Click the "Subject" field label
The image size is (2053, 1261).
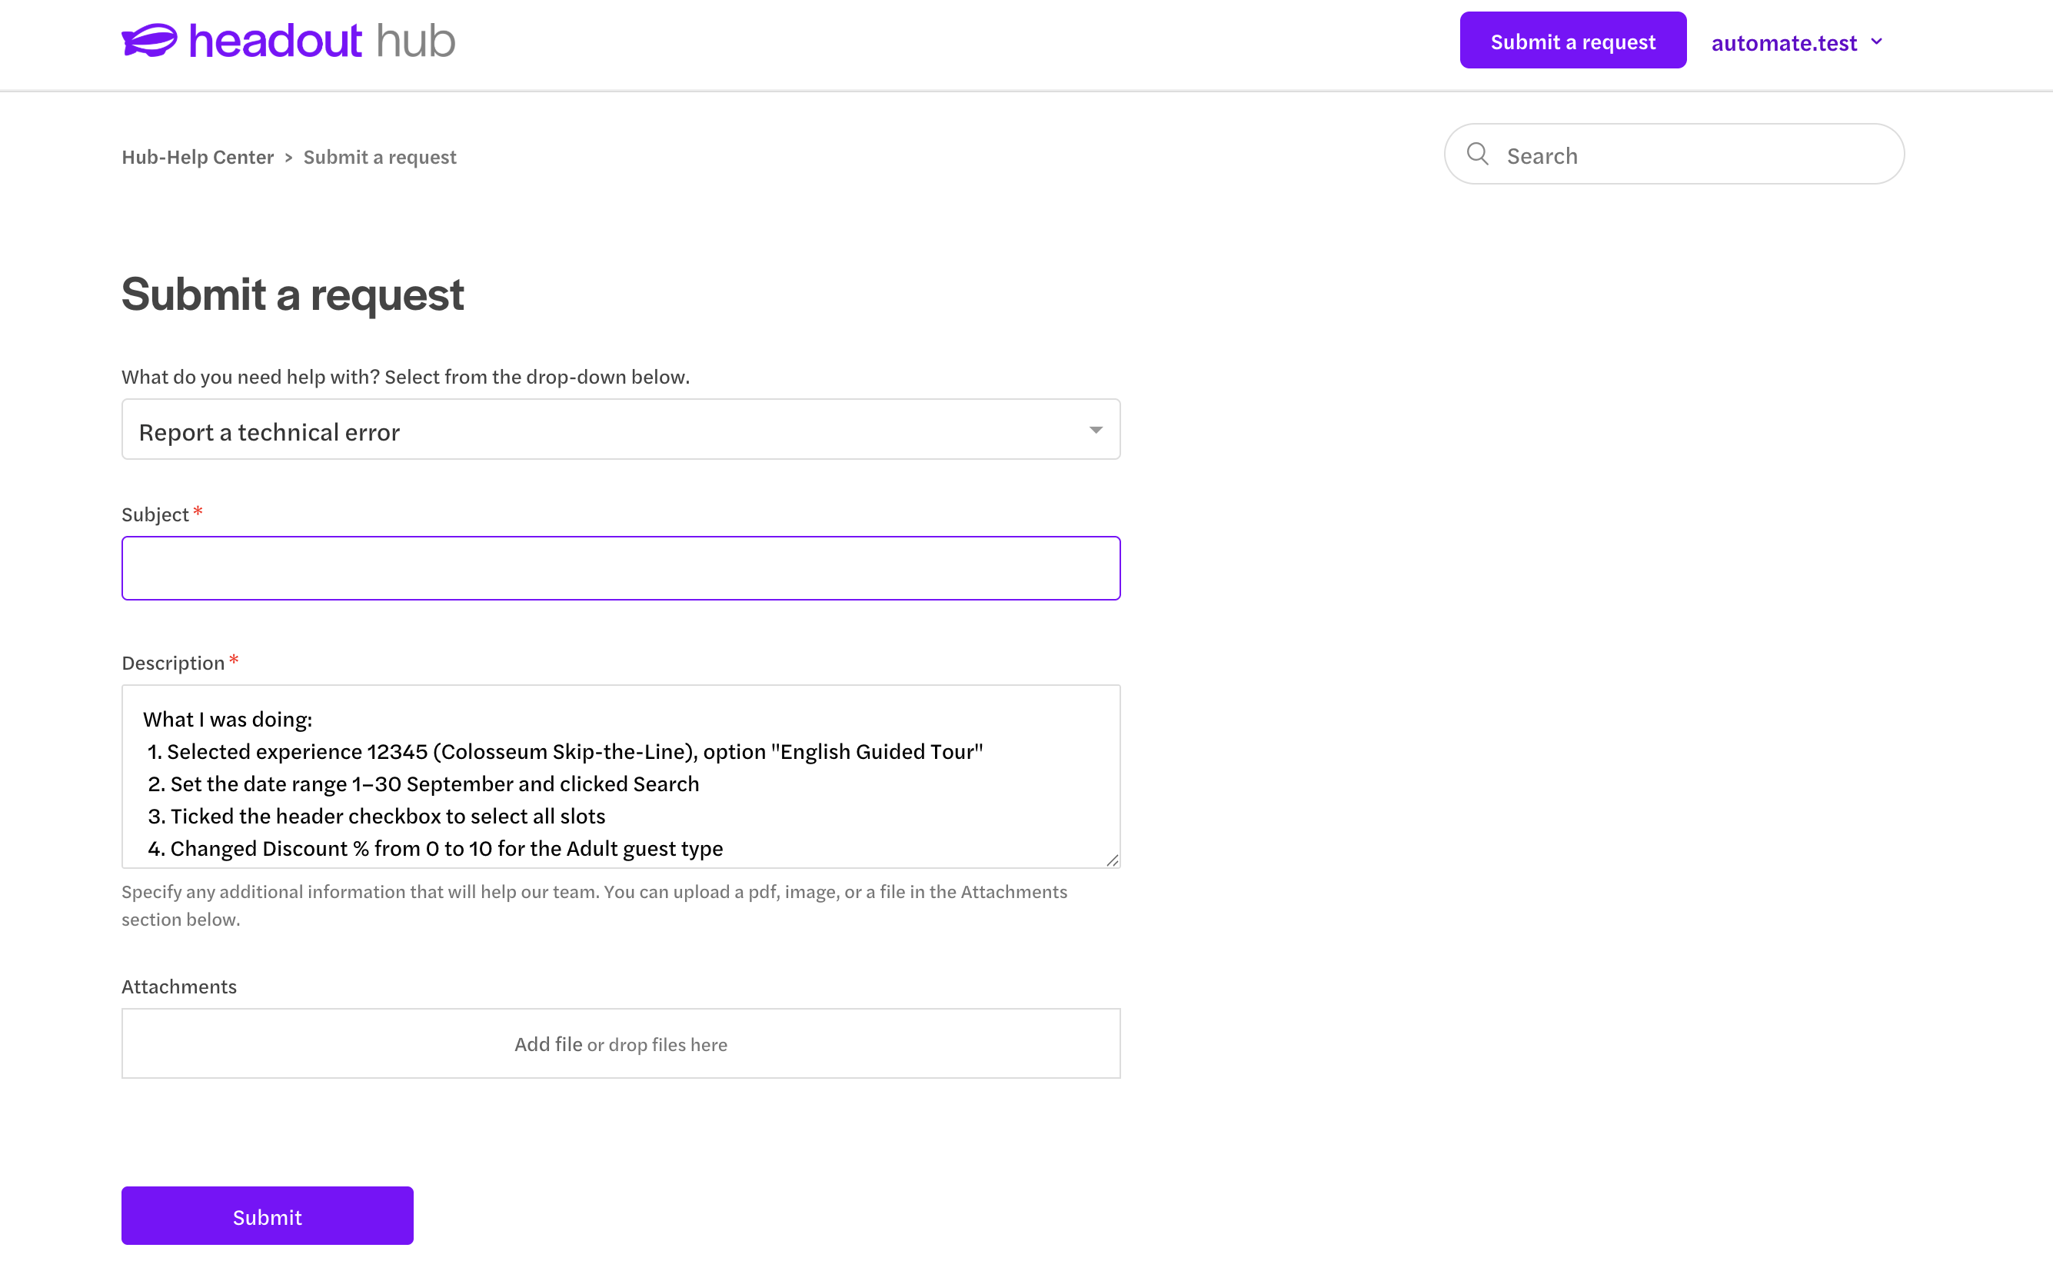coord(155,514)
